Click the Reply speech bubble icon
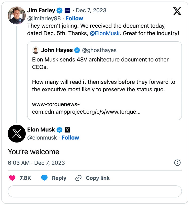This screenshot has width=190, height=206. pyautogui.click(x=45, y=178)
